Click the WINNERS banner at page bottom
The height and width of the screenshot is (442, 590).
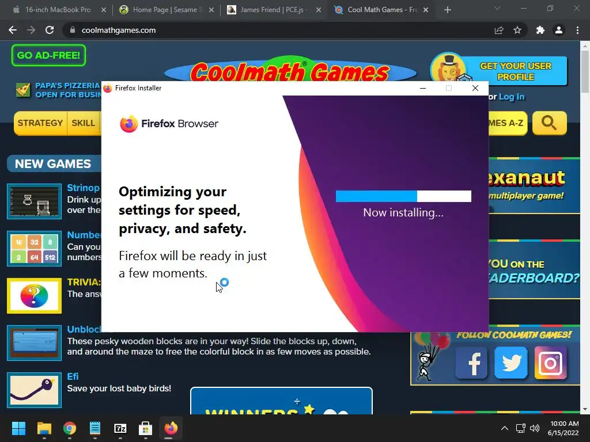point(281,401)
